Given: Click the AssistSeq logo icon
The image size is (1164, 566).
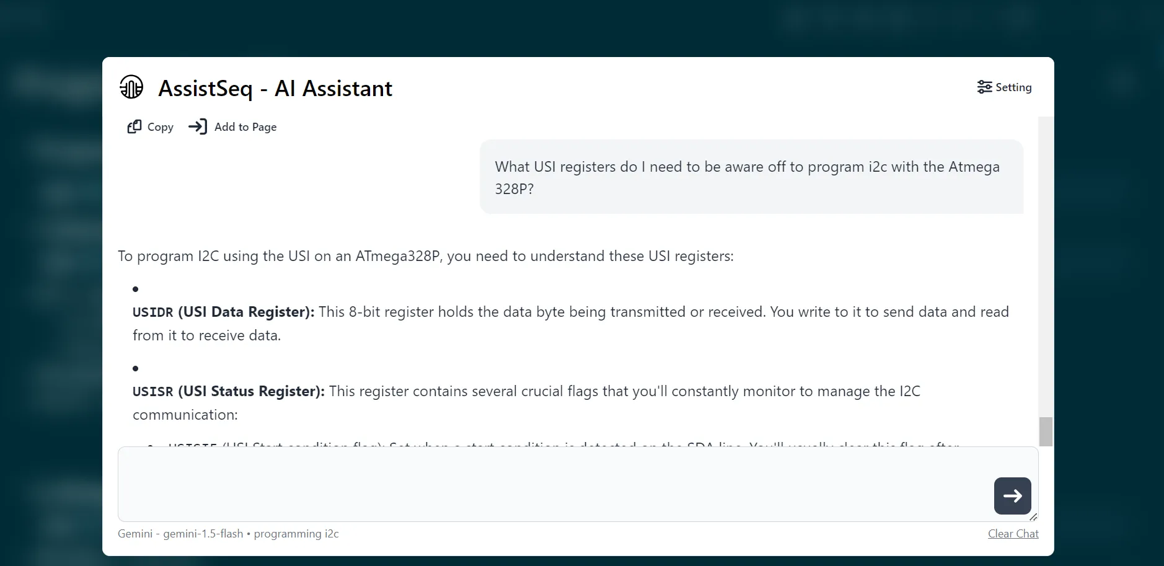Looking at the screenshot, I should pyautogui.click(x=131, y=87).
